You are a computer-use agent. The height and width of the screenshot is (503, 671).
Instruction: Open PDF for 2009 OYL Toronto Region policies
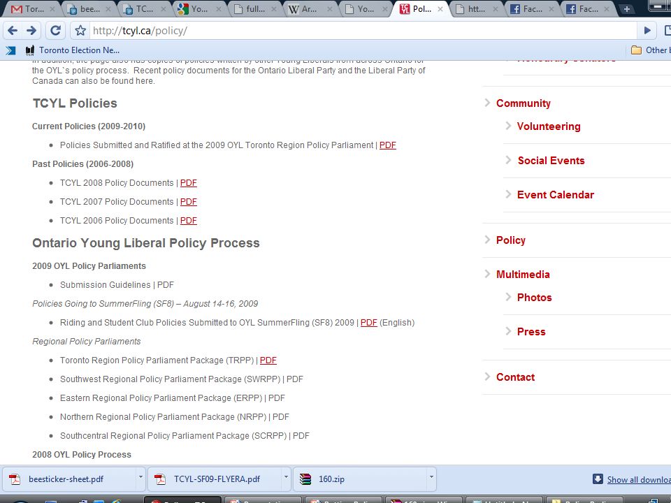click(x=388, y=145)
